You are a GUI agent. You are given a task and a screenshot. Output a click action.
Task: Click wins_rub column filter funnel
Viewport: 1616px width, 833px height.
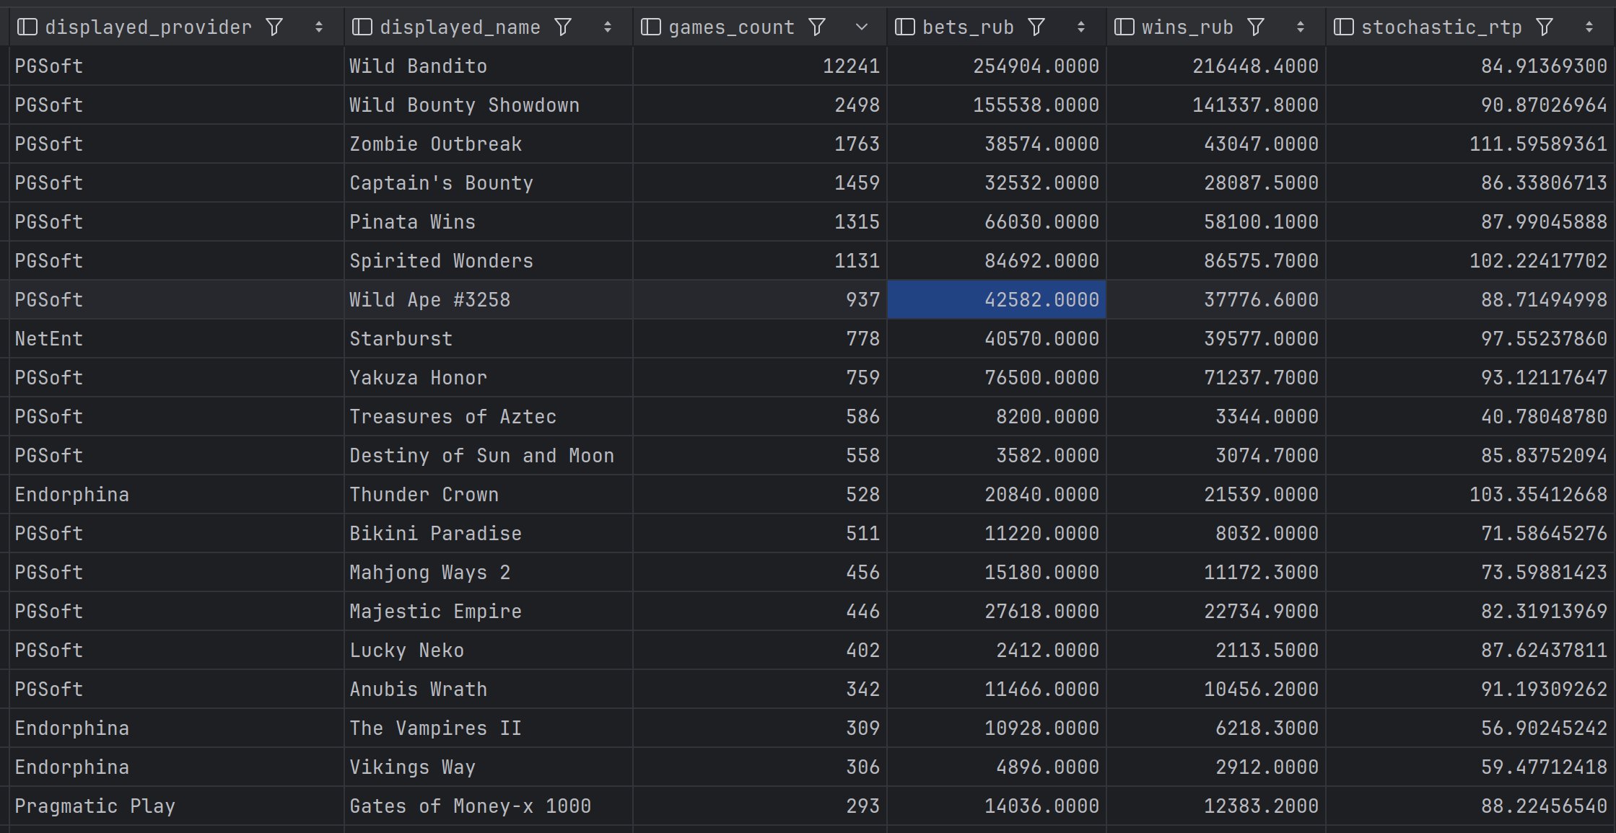(1256, 27)
